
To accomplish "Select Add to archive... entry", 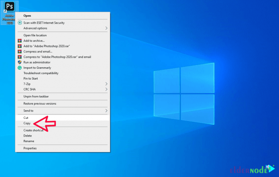I will click(62, 41).
